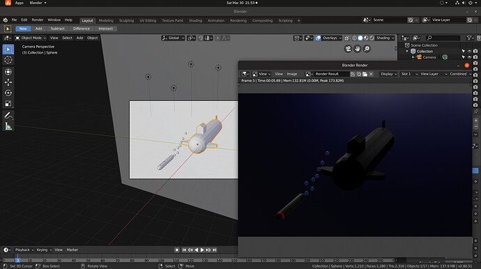The image size is (481, 269).
Task: Click the Difference selection mode button
Action: (82, 29)
